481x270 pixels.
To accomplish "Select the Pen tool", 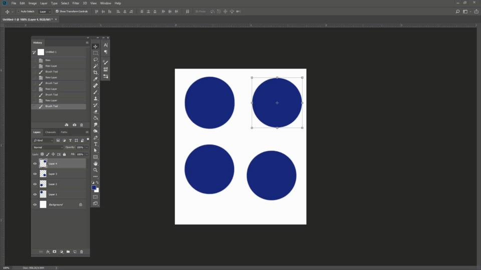I will (x=95, y=137).
